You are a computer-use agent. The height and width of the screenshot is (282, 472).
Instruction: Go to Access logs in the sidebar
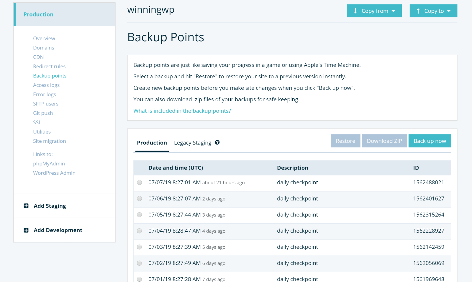click(x=46, y=85)
